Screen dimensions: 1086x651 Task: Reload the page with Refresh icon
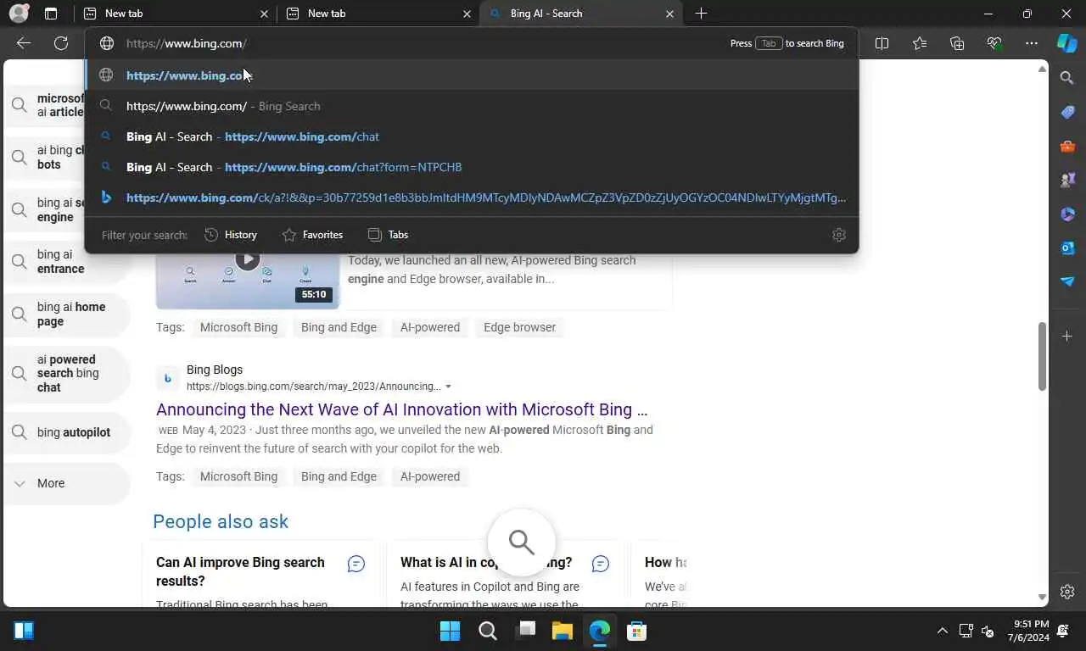pos(61,43)
